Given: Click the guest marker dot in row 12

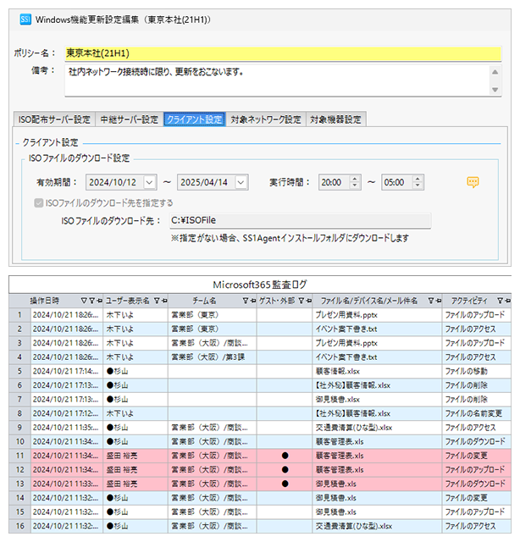Looking at the screenshot, I should click(285, 470).
